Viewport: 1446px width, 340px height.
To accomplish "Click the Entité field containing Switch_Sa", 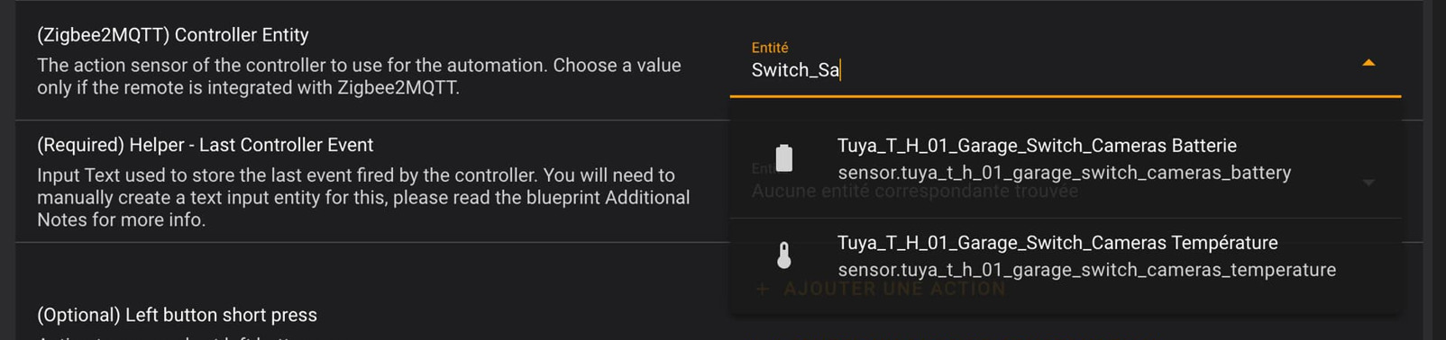I will (1065, 63).
